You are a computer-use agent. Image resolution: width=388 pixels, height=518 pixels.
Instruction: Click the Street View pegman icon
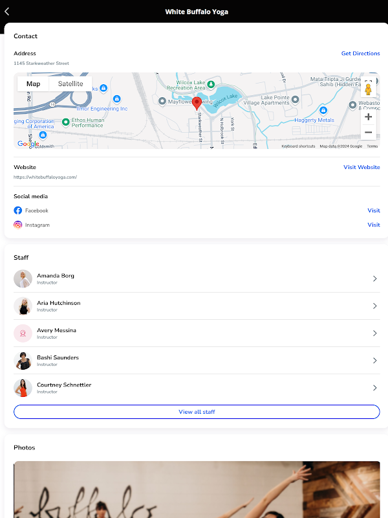click(368, 90)
